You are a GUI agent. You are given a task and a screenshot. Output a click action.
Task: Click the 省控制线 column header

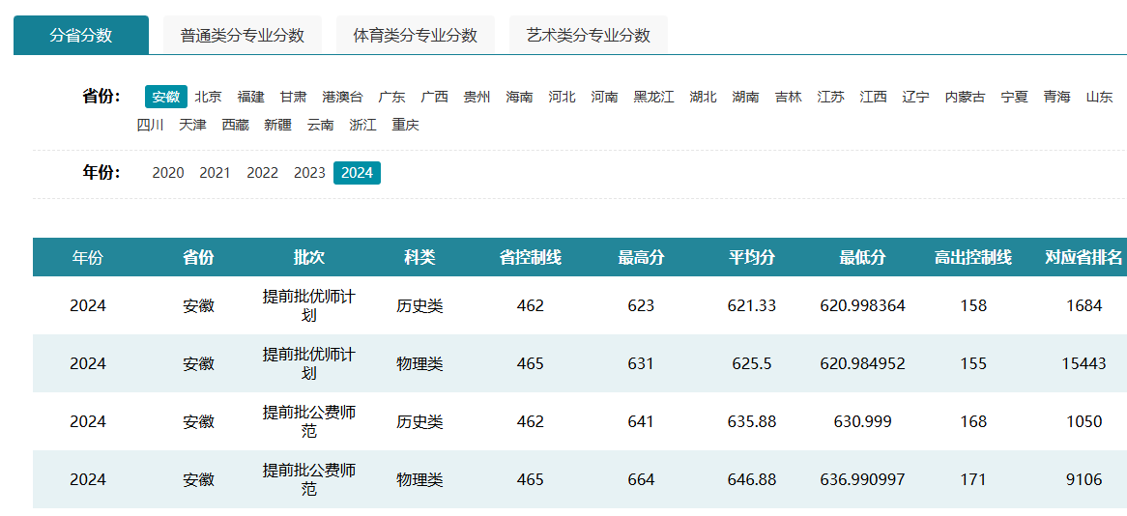[530, 258]
